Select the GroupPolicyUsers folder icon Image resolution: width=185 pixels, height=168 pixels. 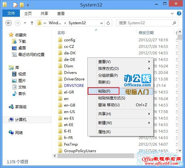[60, 151]
